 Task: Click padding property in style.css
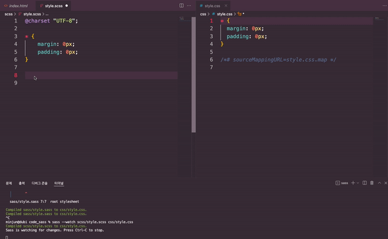tap(237, 37)
